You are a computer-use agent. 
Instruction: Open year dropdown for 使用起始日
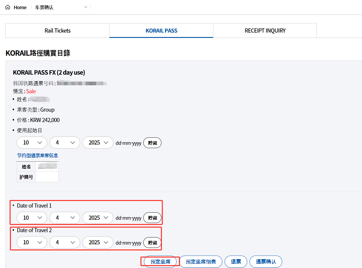coord(98,143)
